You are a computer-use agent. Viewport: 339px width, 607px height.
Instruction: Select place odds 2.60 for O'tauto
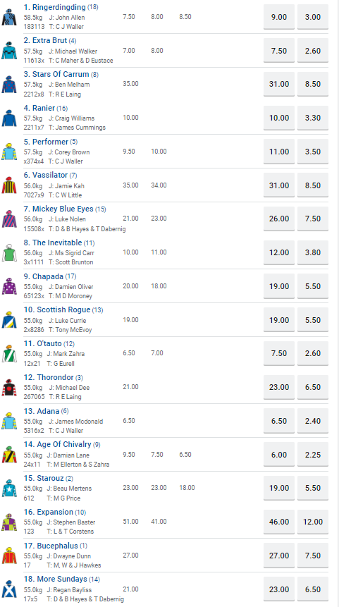coord(313,353)
